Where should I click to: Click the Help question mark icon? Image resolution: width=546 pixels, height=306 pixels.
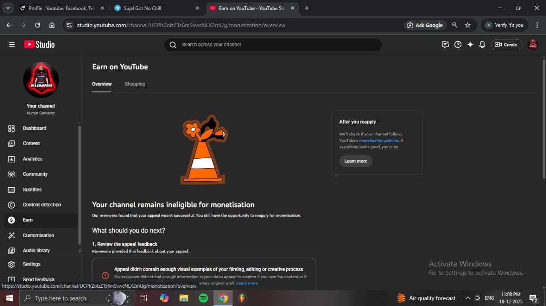(x=458, y=45)
